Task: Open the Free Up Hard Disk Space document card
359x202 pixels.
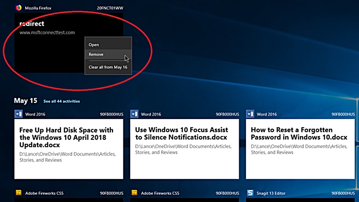Action: click(69, 149)
